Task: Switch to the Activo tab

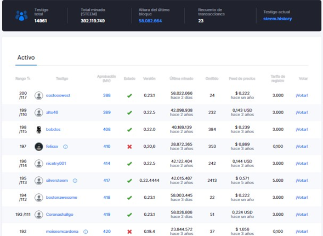Action: [26, 57]
